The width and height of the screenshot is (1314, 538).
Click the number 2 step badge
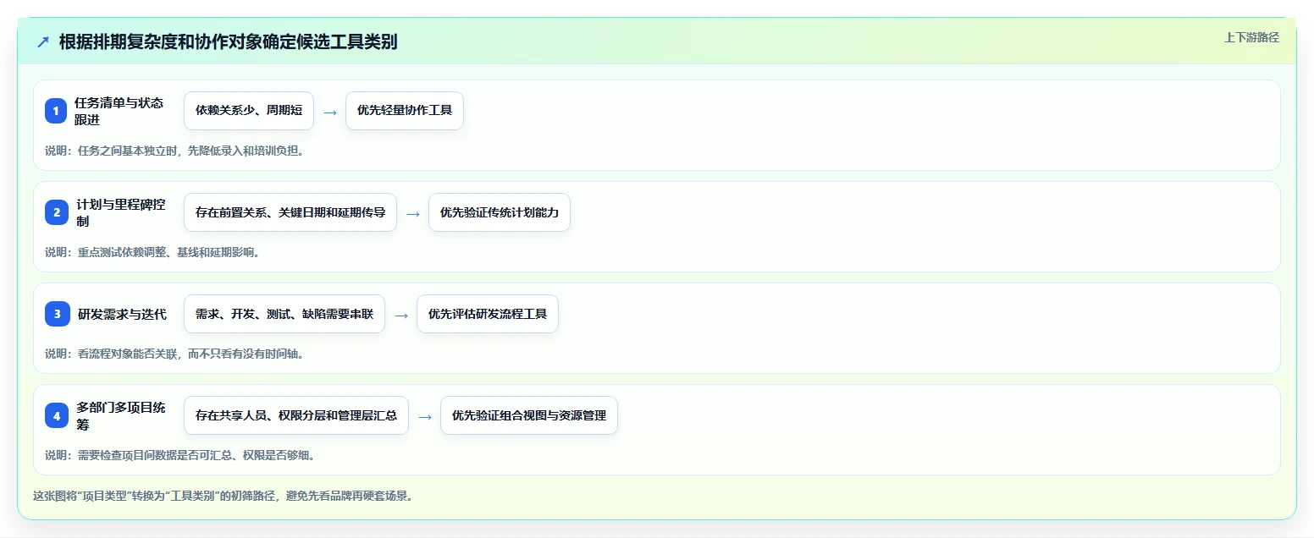[x=56, y=212]
